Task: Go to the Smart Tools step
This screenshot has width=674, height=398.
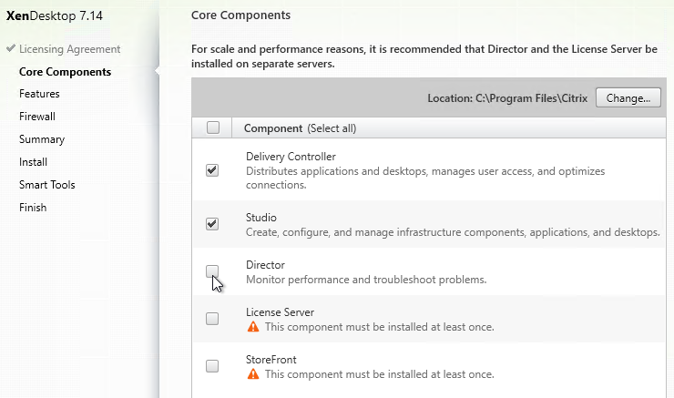Action: pyautogui.click(x=47, y=185)
